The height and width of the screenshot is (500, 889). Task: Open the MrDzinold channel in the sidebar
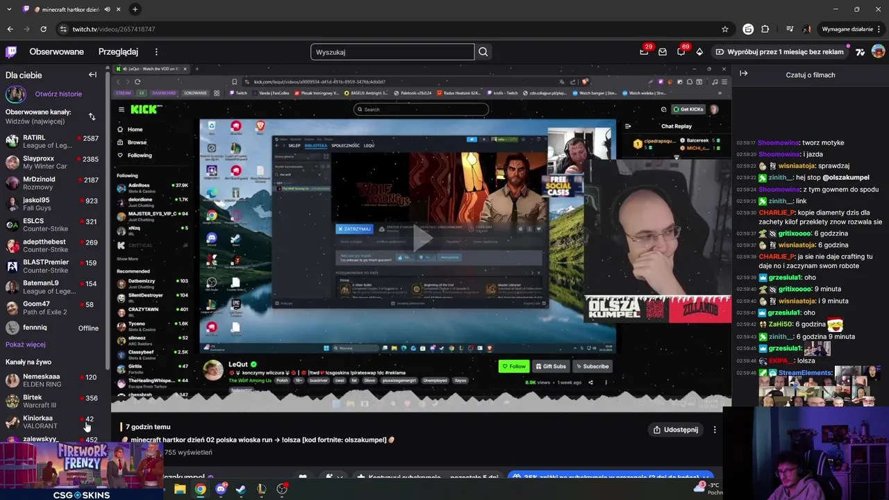(52, 183)
